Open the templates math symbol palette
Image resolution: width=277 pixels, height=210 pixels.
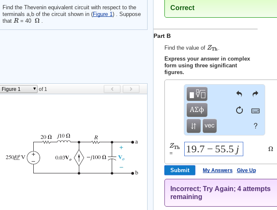[197, 94]
